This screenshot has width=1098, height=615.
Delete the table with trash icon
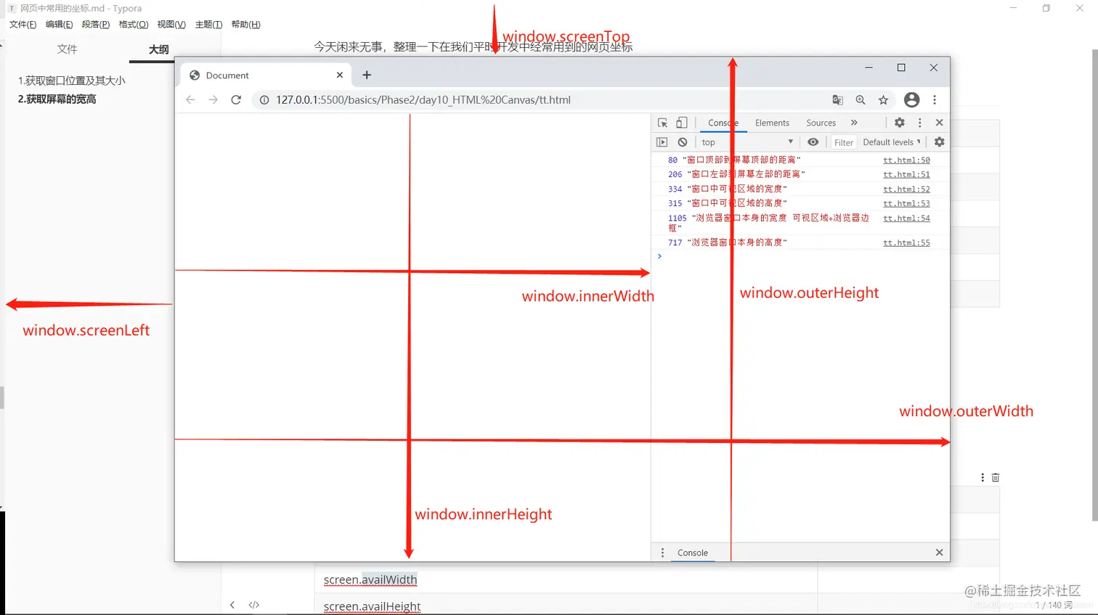point(996,478)
